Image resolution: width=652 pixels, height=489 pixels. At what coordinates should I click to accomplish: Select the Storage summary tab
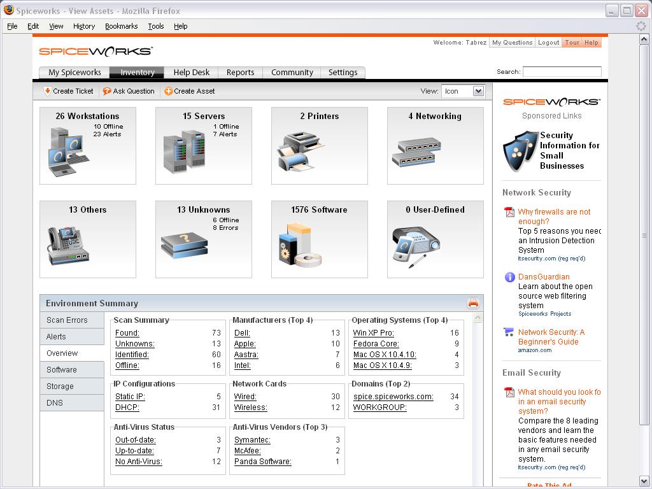click(72, 386)
